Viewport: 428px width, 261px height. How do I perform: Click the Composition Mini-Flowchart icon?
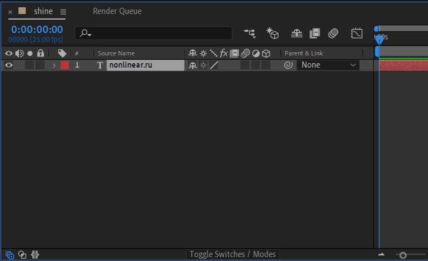[250, 34]
